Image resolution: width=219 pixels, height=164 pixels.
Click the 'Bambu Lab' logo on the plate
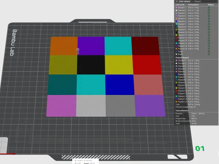pos(14,42)
